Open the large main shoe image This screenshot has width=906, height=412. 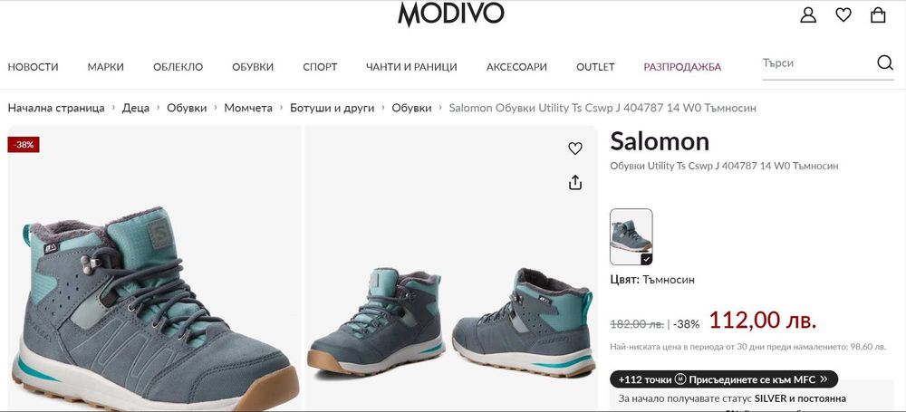155,269
